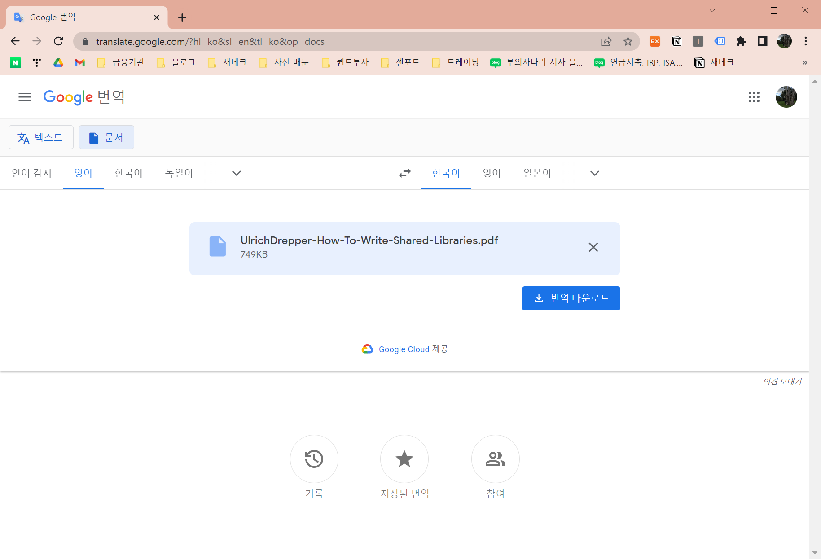
Task: Open the Google Translate main menu hamburger
Action: 25,97
